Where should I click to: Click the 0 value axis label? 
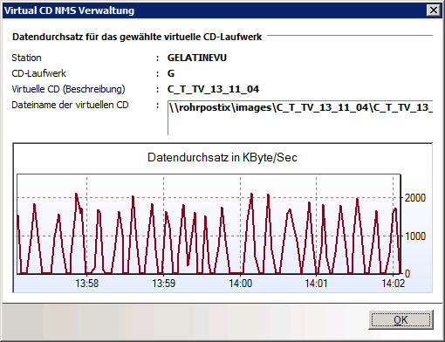click(x=407, y=274)
